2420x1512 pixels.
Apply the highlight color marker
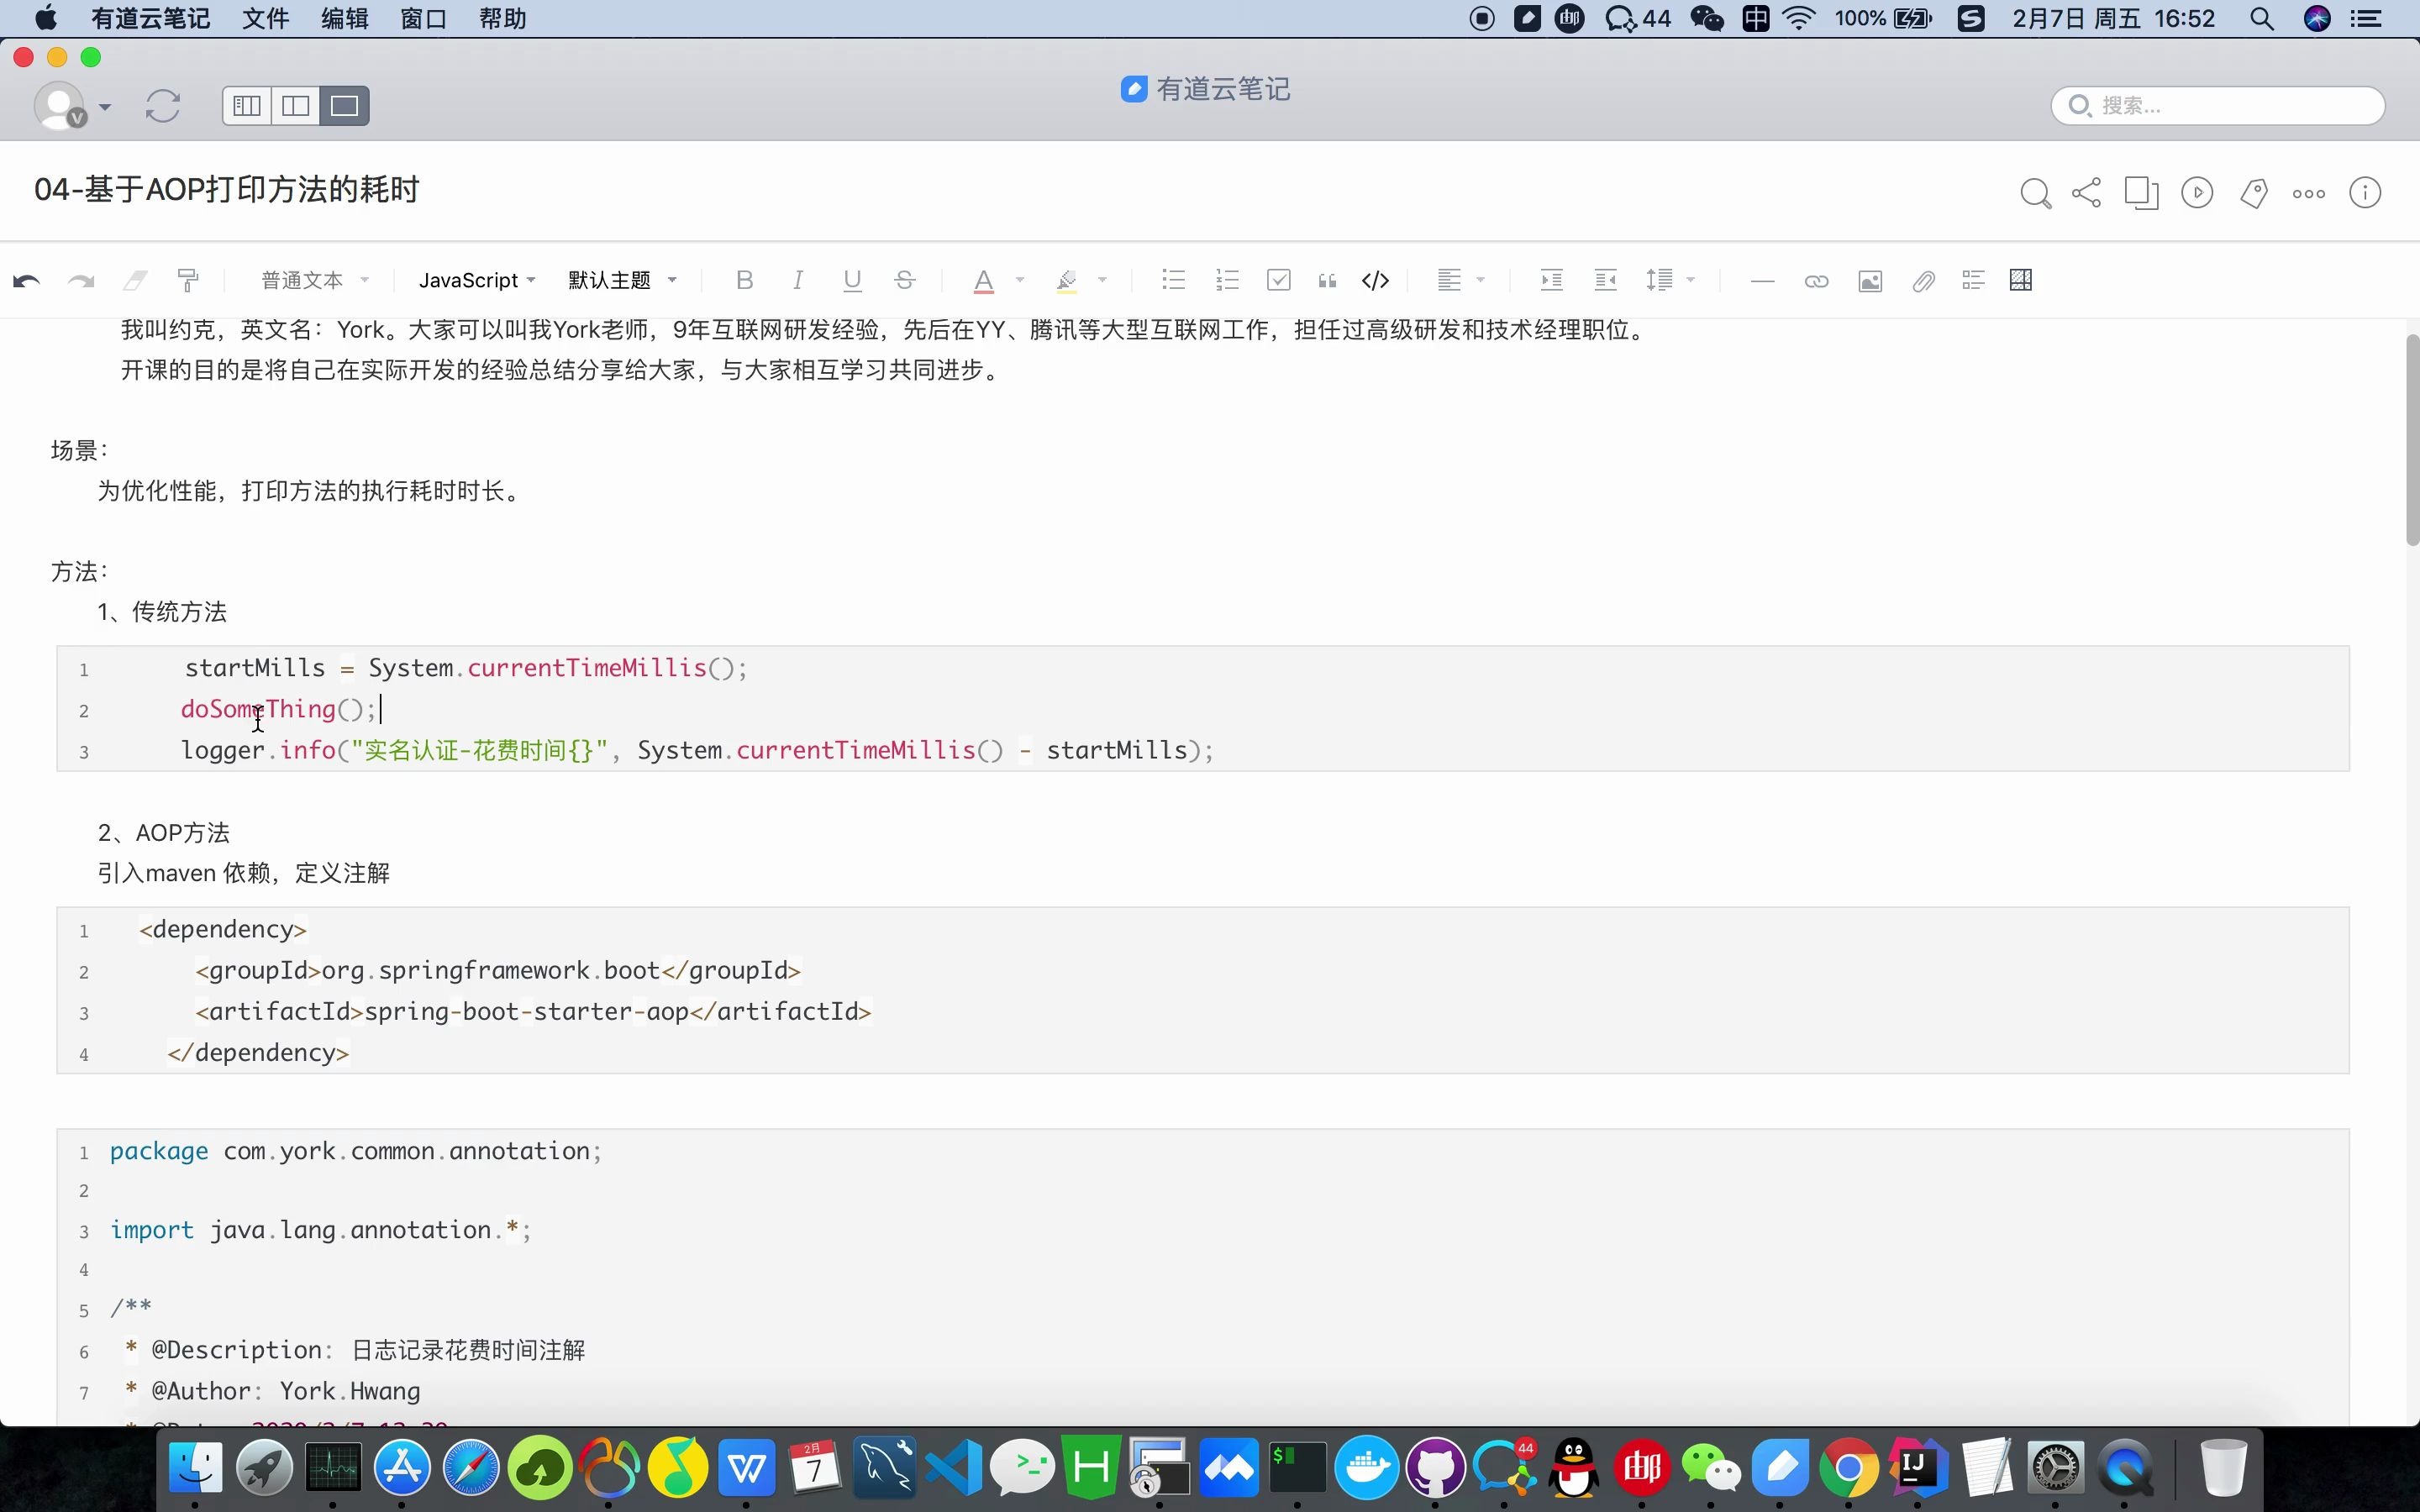[1067, 281]
